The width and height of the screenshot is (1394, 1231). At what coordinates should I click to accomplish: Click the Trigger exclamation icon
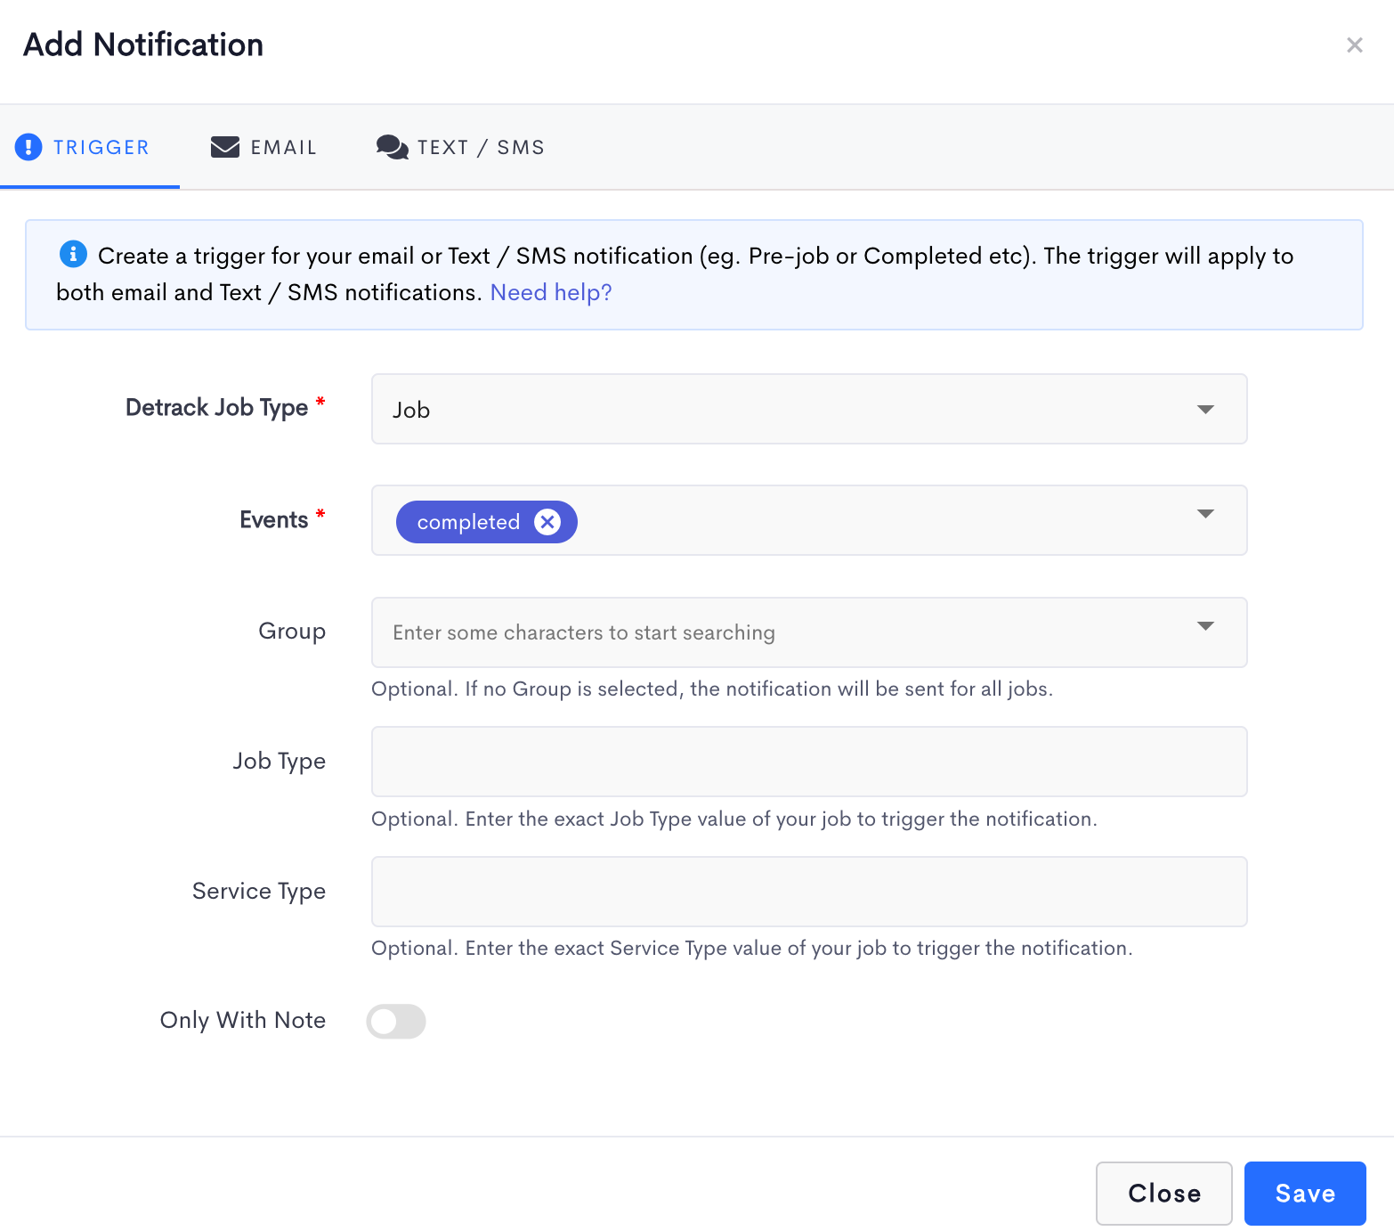[x=28, y=147]
